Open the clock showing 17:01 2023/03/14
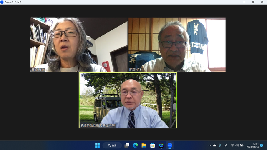This screenshot has height=150, width=267. [x=252, y=145]
